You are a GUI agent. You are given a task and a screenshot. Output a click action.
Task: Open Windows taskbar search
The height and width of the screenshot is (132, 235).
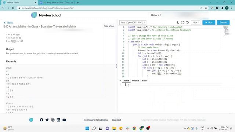(94, 128)
